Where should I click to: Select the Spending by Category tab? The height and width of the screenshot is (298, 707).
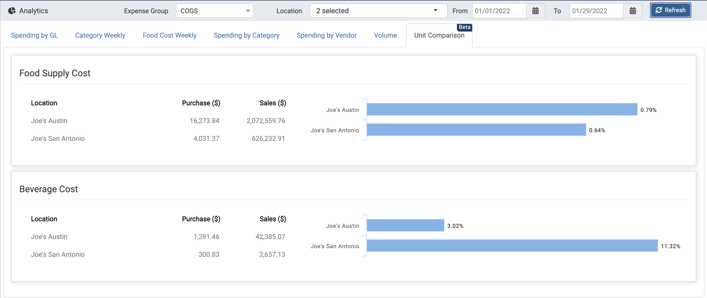[247, 35]
